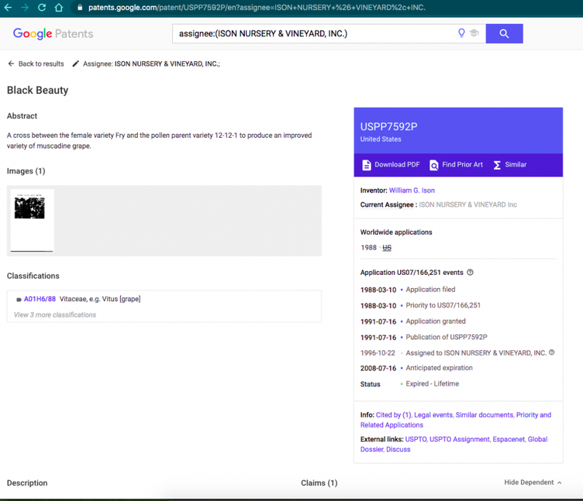Click the 1991-07-16 Application granted entry

pos(412,322)
